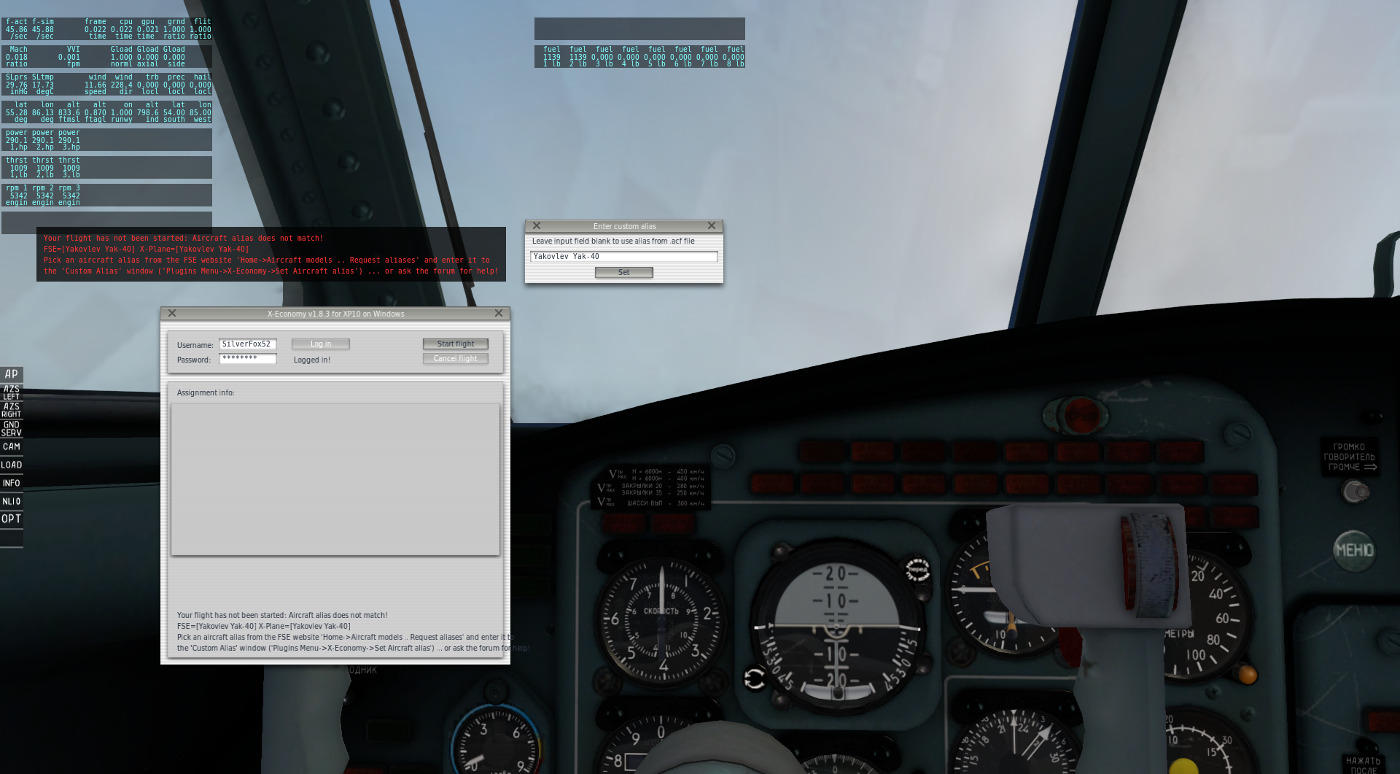Open the LOAD side menu item
Image resolution: width=1400 pixels, height=774 pixels.
11,465
